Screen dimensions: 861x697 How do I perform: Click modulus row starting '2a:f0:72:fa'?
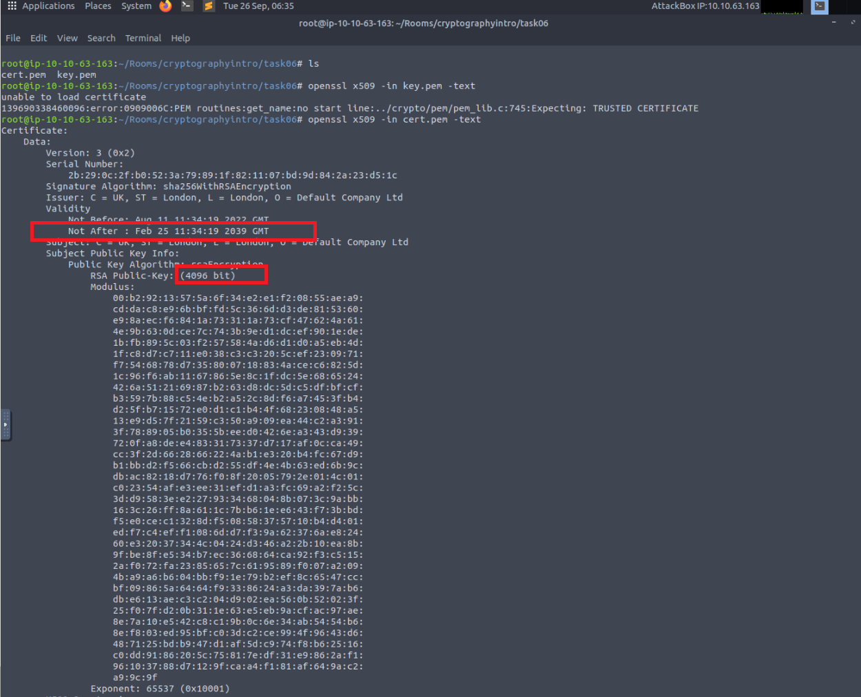coord(238,566)
